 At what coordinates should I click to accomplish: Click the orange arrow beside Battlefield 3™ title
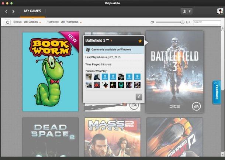tap(111, 41)
